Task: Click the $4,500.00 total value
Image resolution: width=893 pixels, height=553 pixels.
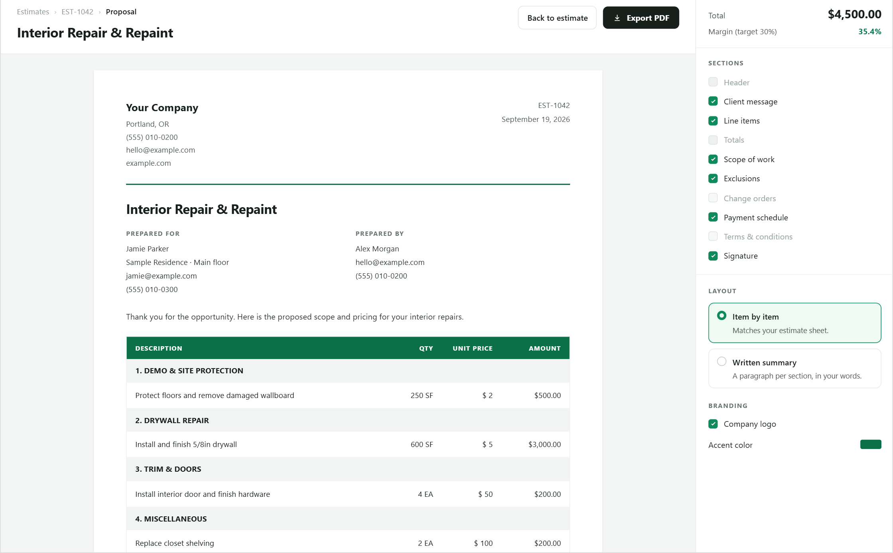Action: pos(854,14)
